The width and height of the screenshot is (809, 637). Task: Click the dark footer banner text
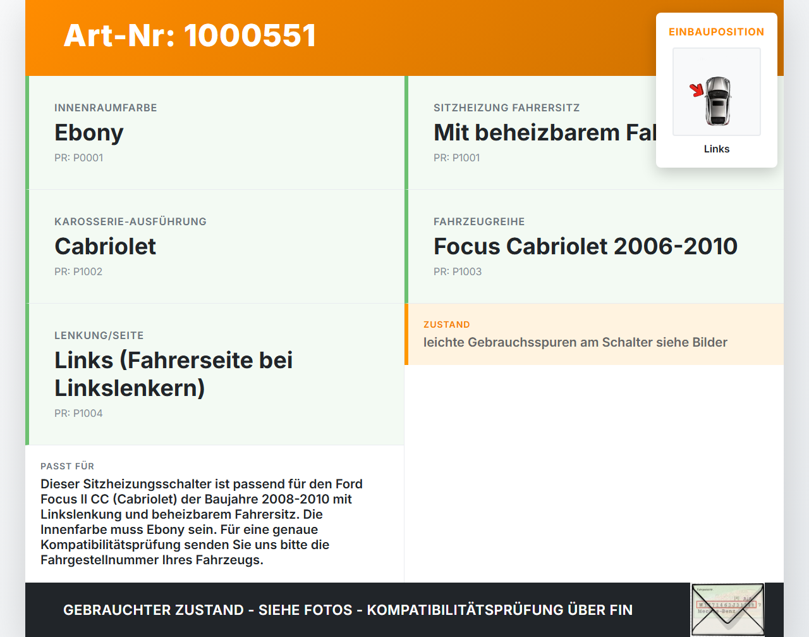coord(348,610)
